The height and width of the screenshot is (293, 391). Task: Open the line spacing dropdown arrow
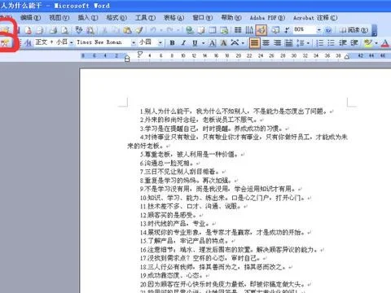308,43
